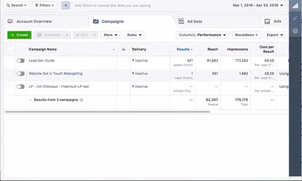Click the Edit button

click(82, 35)
